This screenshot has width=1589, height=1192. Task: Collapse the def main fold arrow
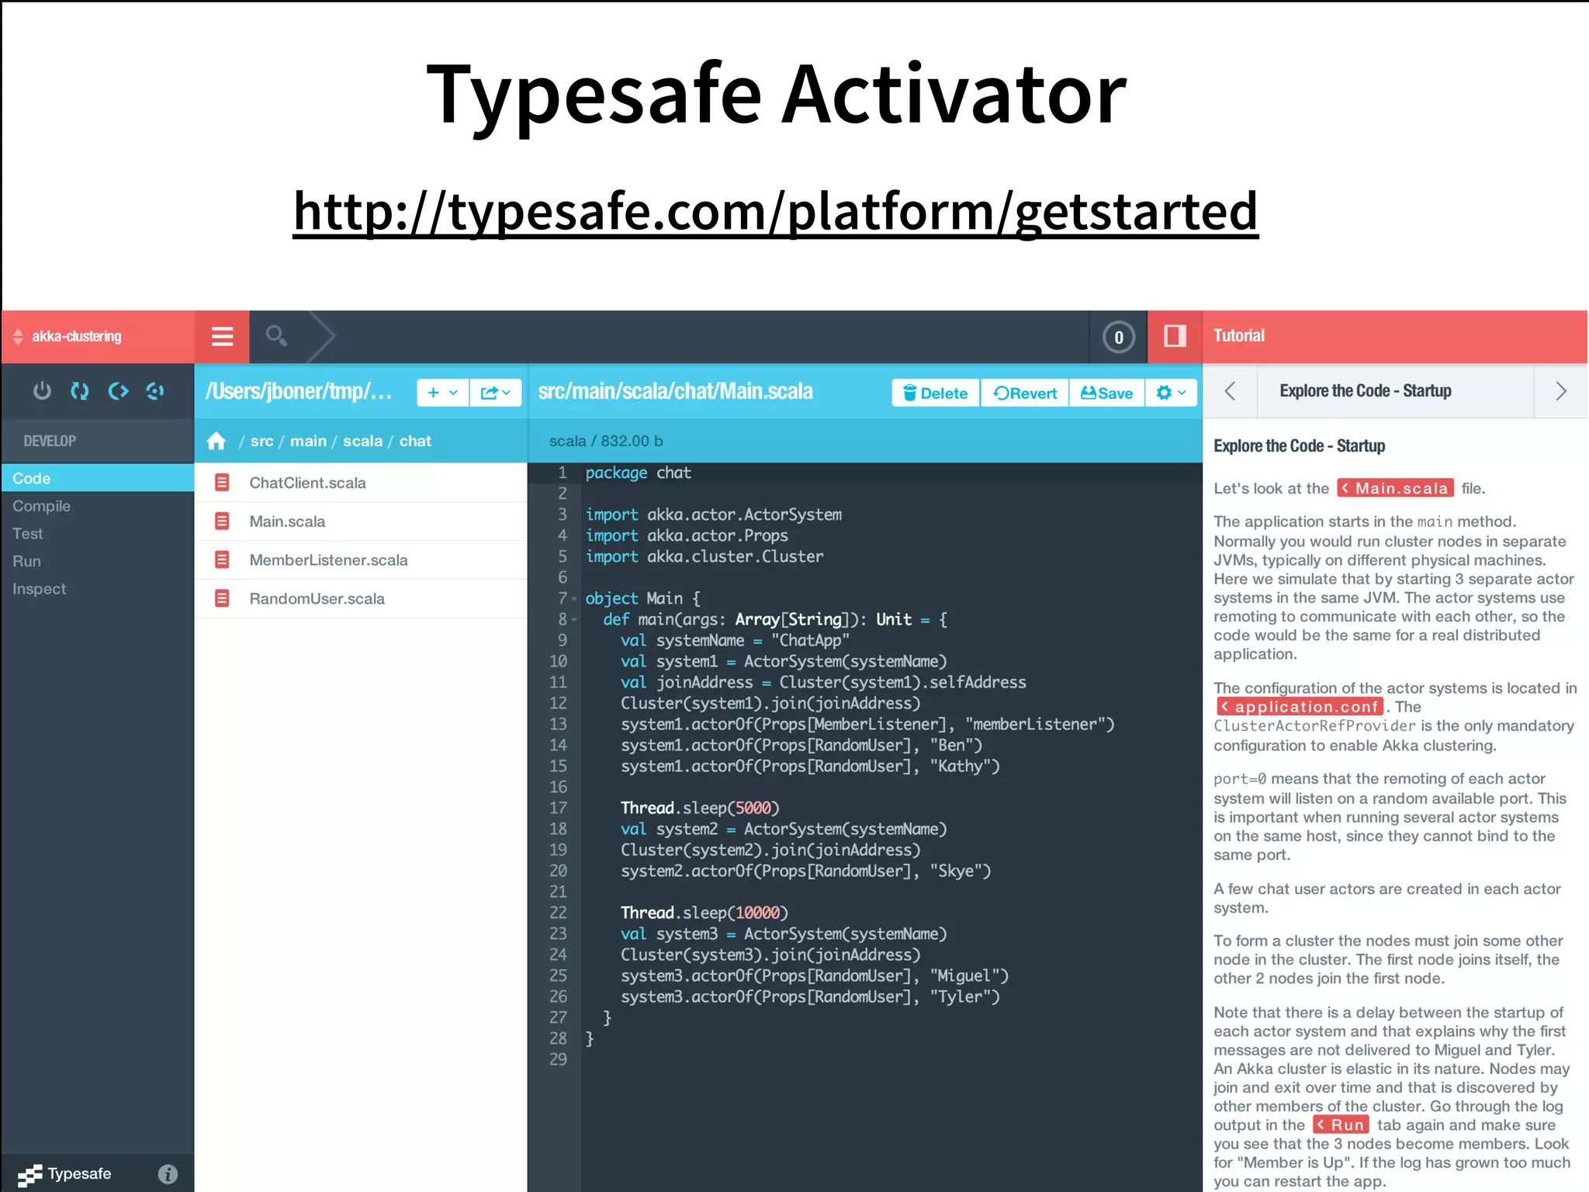pos(574,620)
